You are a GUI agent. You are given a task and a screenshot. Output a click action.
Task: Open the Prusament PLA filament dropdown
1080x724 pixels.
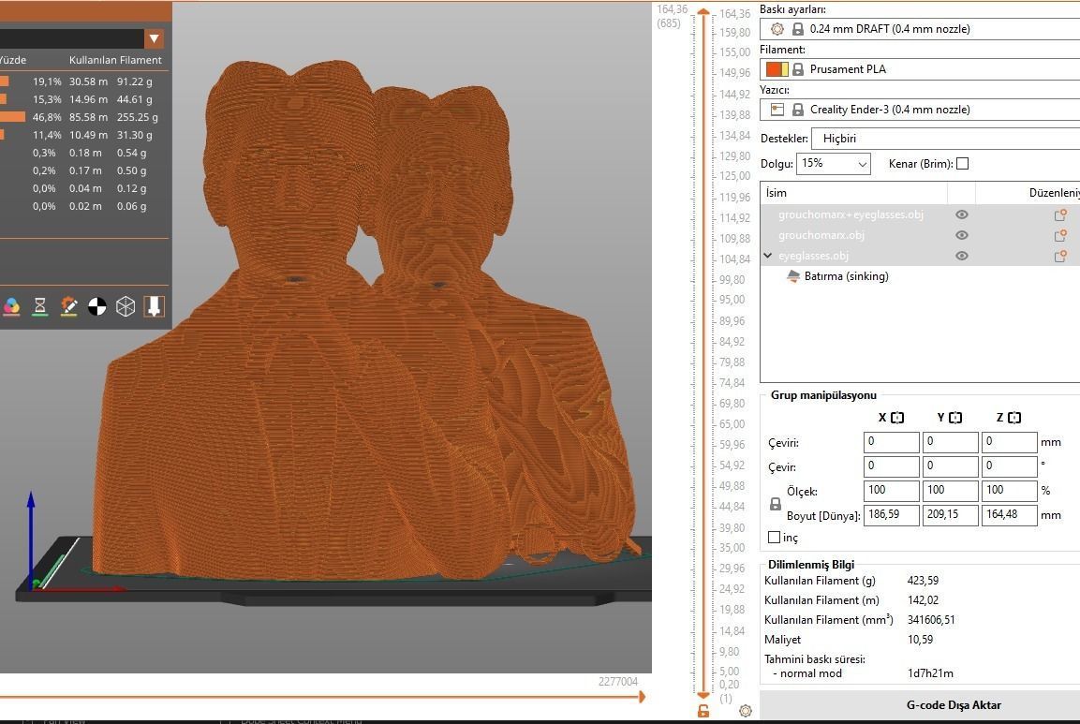click(920, 69)
